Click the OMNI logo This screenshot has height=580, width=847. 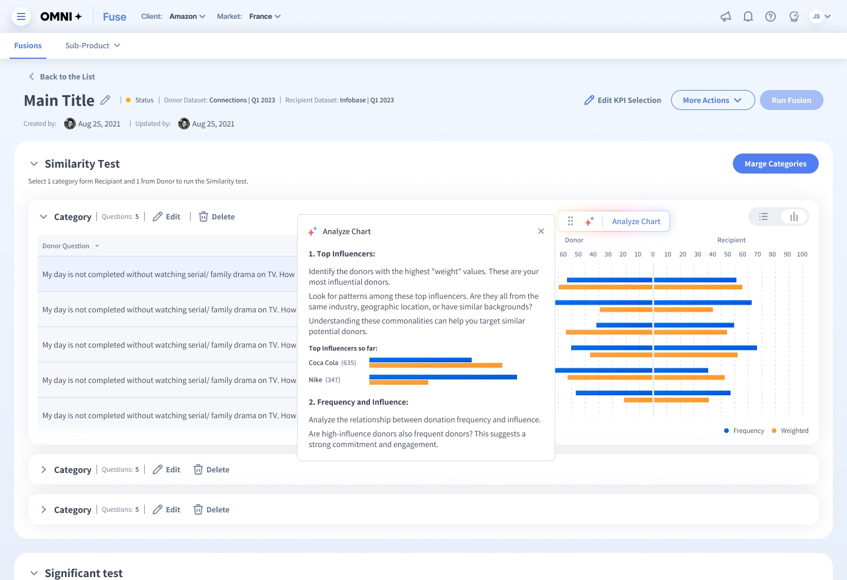61,16
